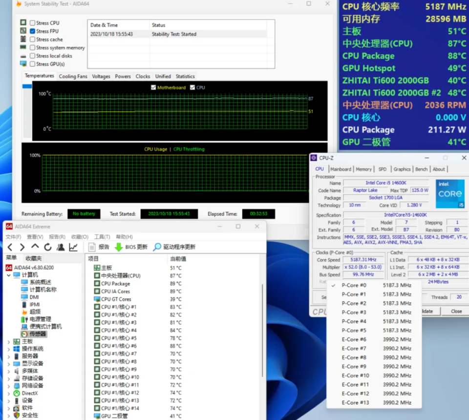Select P-Core #3 in the core list
Viewport: 469px width, 420px height.
coord(374,313)
